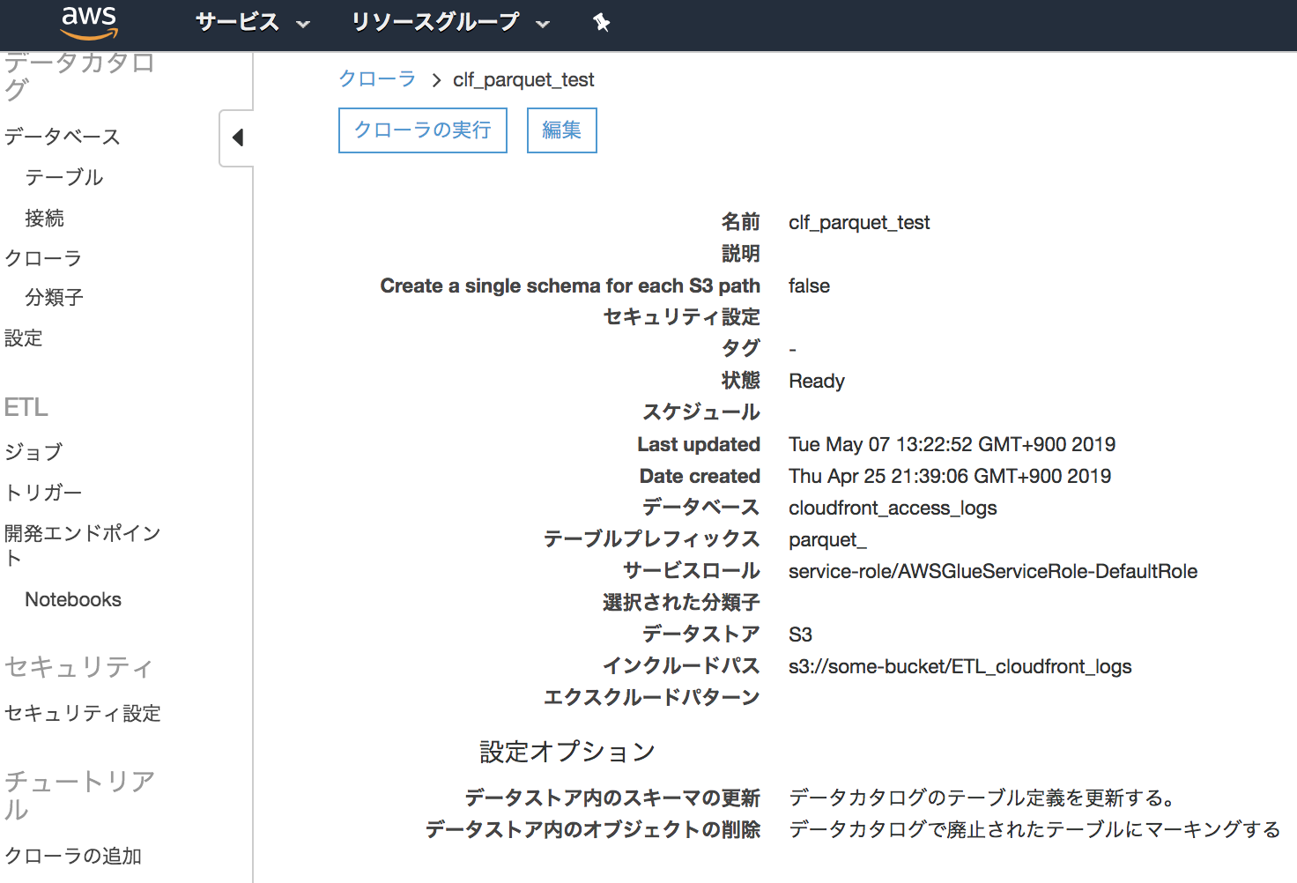Open 開発エンドポイント in the sidebar
Viewport: 1297px width, 883px height.
tap(83, 533)
